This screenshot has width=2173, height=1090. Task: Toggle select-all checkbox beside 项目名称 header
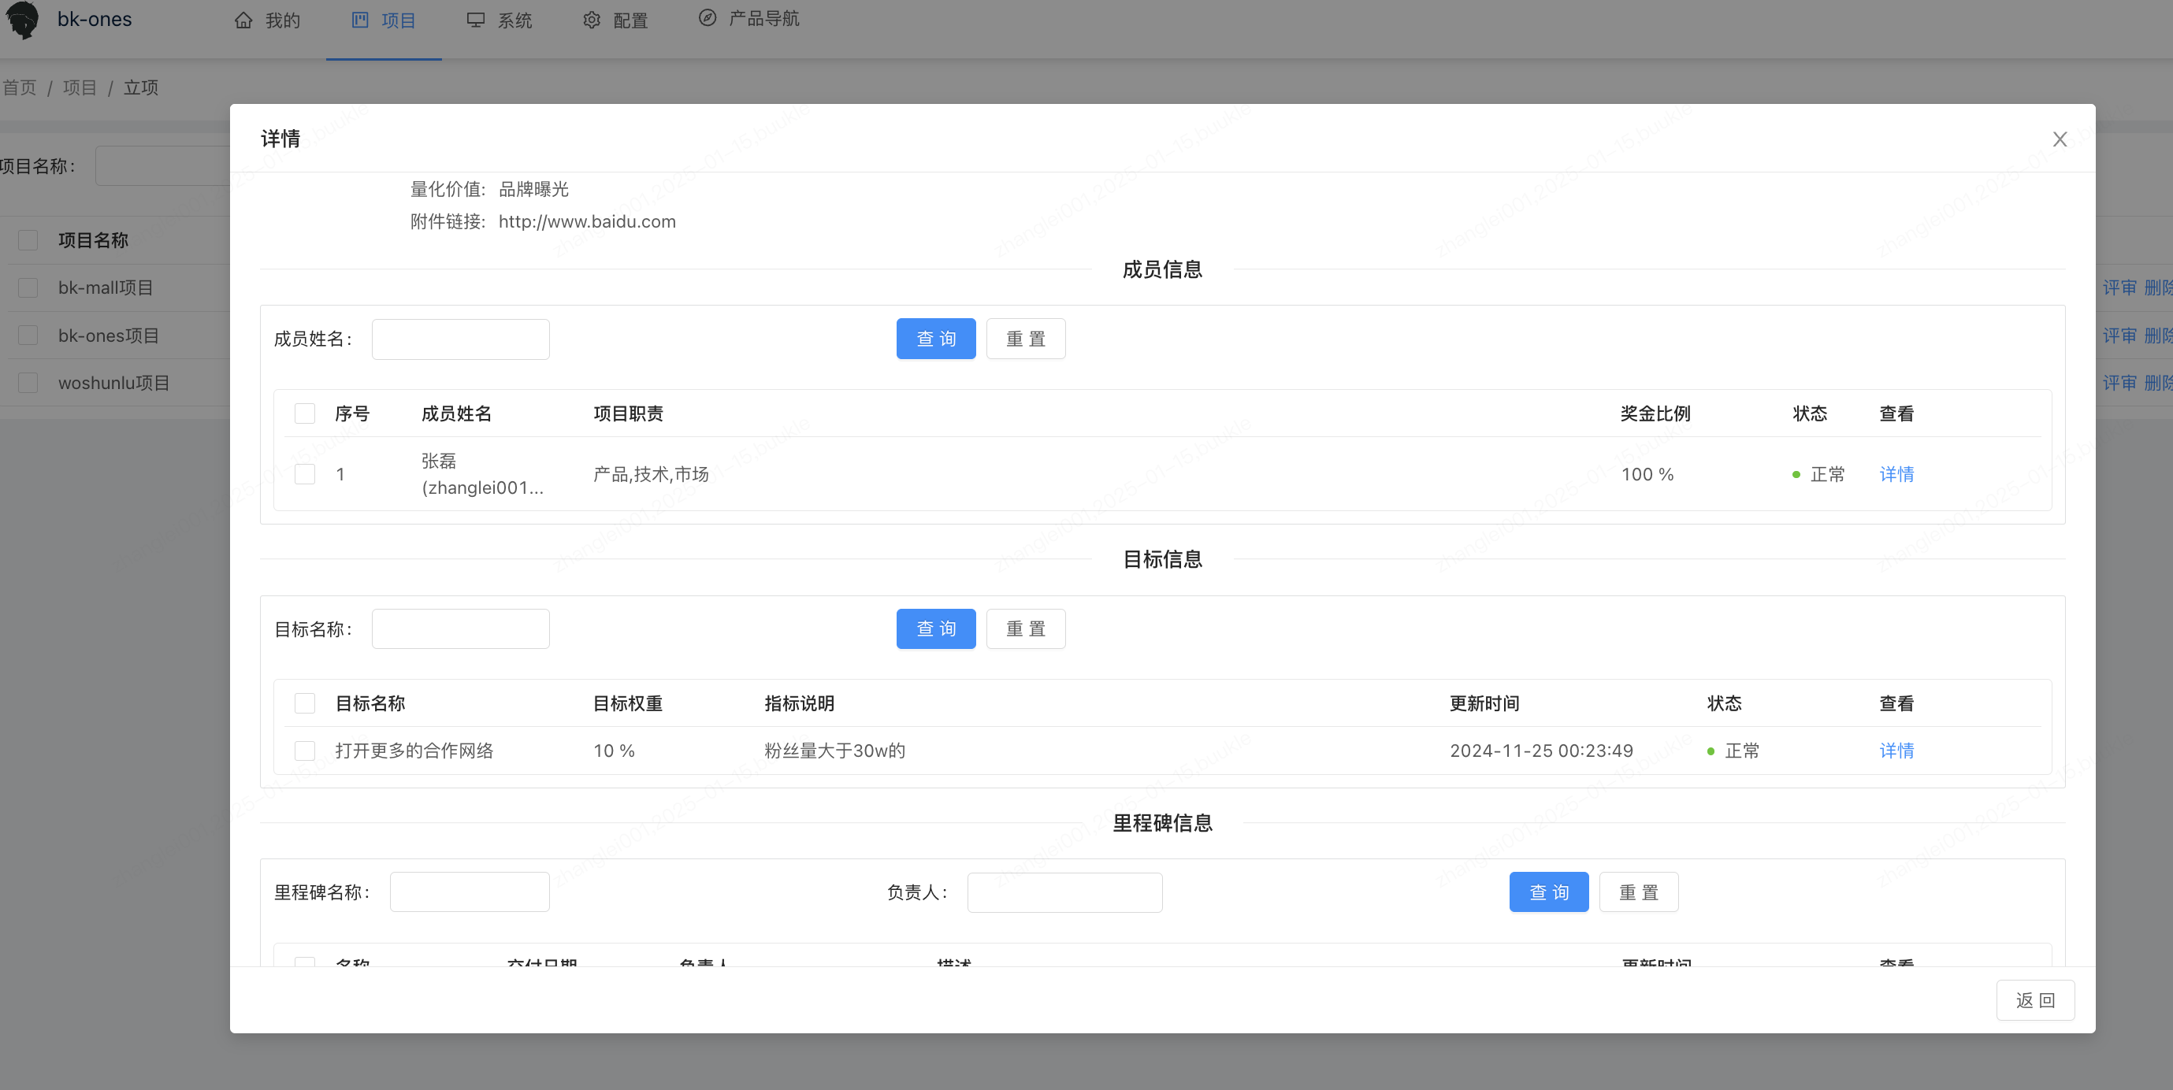tap(28, 241)
